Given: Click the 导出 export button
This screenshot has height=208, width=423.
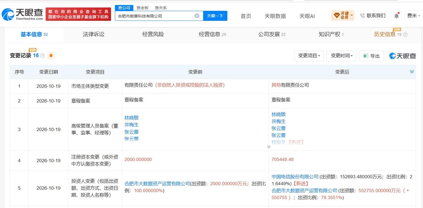Looking at the screenshot, I should click(371, 56).
